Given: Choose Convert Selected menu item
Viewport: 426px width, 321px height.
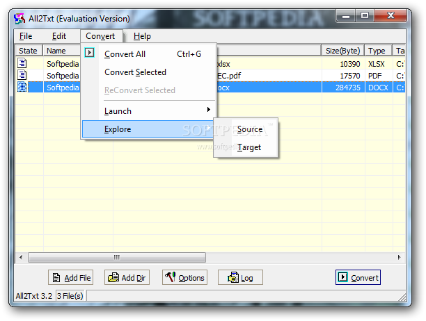Looking at the screenshot, I should coord(149,72).
